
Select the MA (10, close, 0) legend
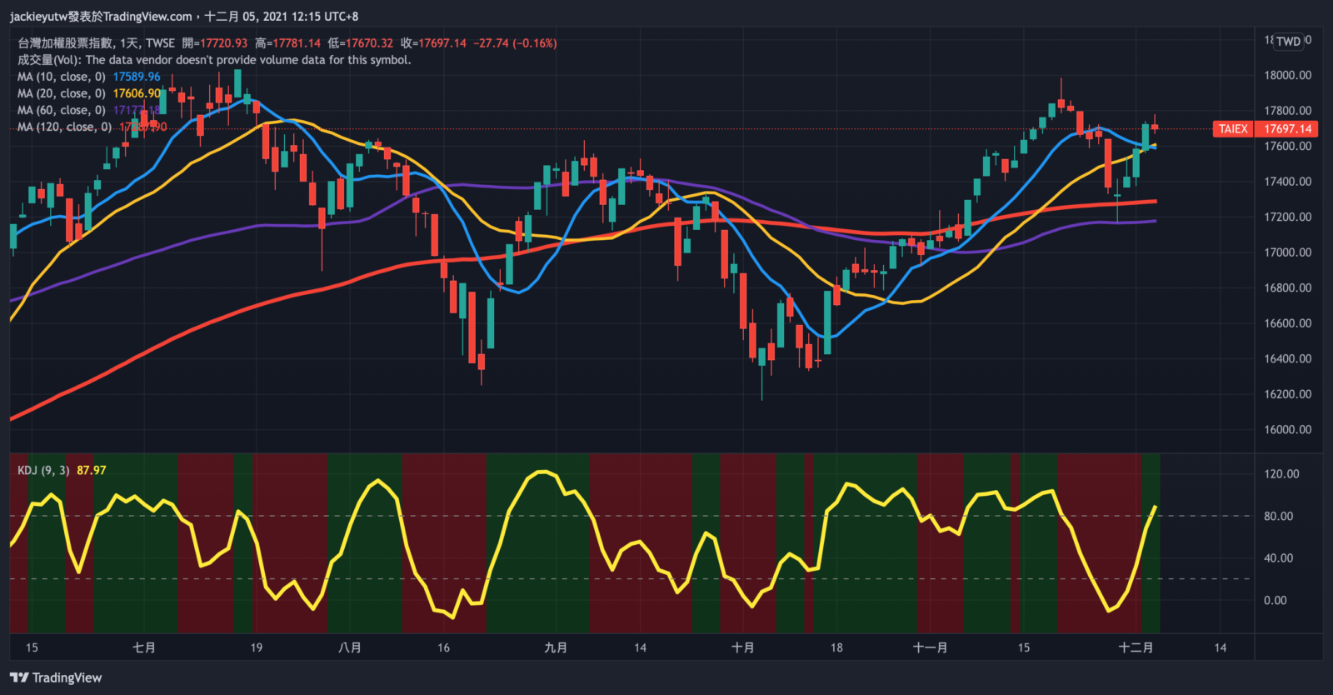tap(61, 77)
